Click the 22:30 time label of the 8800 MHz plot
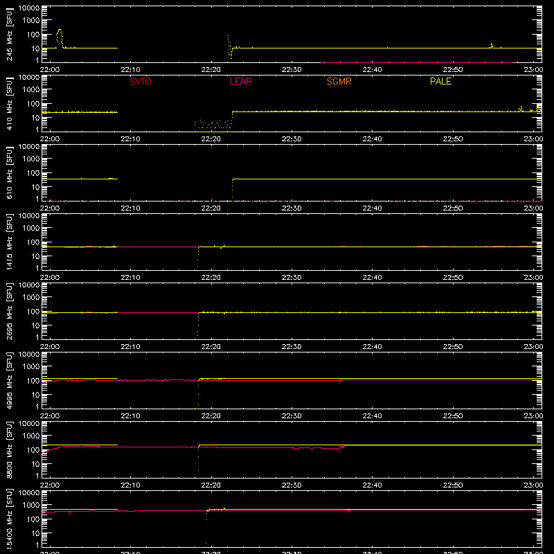Viewport: 554px width, 554px height. [x=292, y=485]
